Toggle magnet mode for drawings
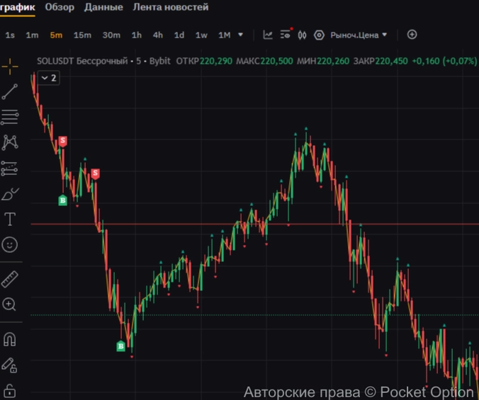Image resolution: width=479 pixels, height=400 pixels. pyautogui.click(x=10, y=339)
